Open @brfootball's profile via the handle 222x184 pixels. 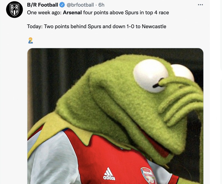coord(80,4)
